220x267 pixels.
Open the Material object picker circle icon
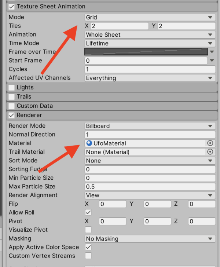click(210, 143)
